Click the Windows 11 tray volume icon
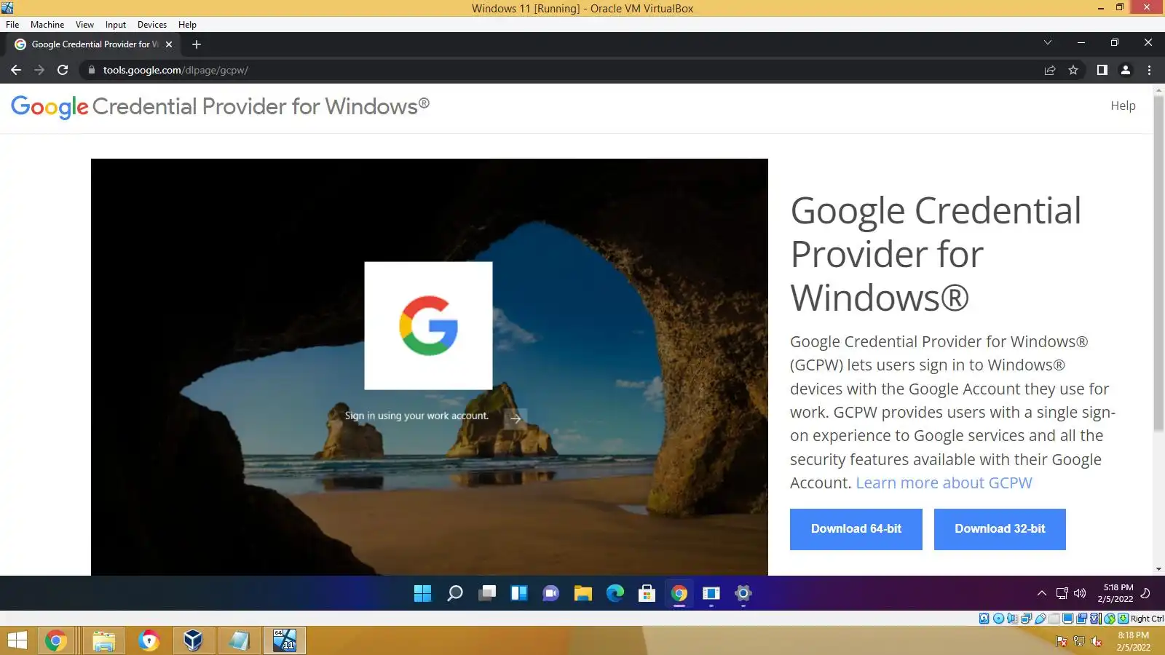Image resolution: width=1165 pixels, height=655 pixels. tap(1080, 593)
